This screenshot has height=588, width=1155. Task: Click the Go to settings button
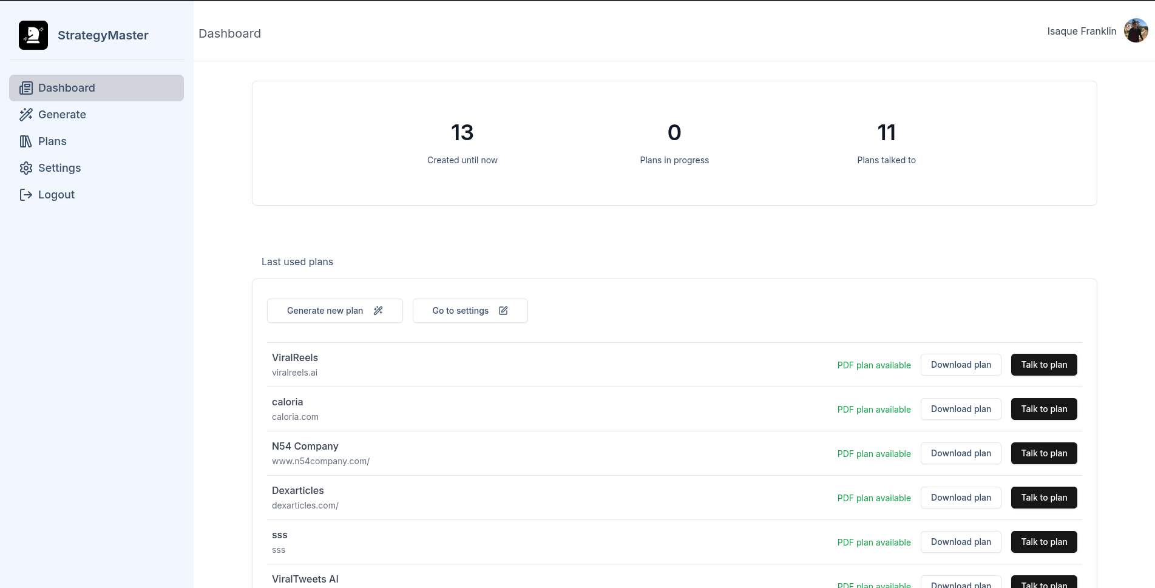click(x=470, y=311)
